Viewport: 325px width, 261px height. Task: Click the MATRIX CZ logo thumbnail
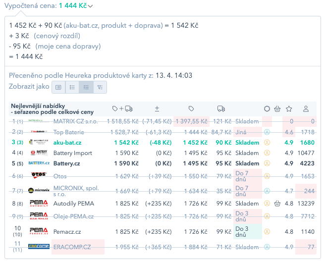(x=36, y=120)
